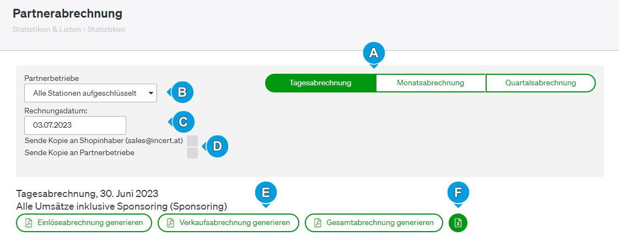The image size is (619, 241).
Task: Click PDF icon in Gesamtabrechnung generieren button
Action: tap(317, 223)
